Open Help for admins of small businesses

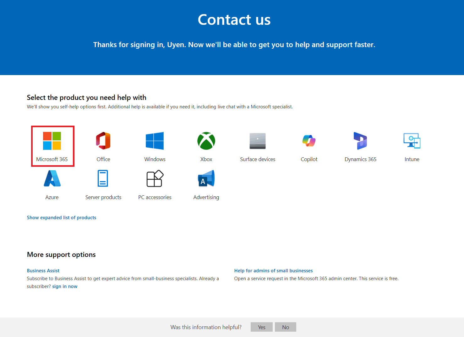(274, 271)
